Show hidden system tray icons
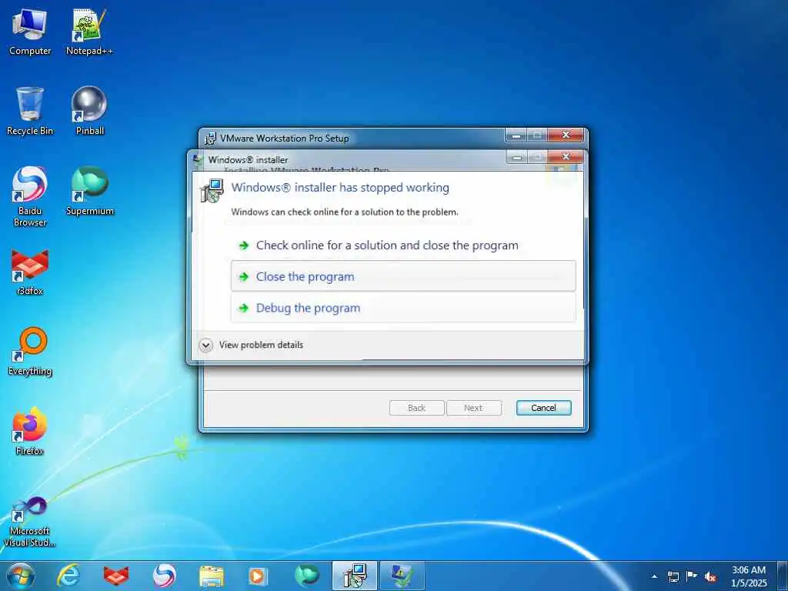 point(654,576)
